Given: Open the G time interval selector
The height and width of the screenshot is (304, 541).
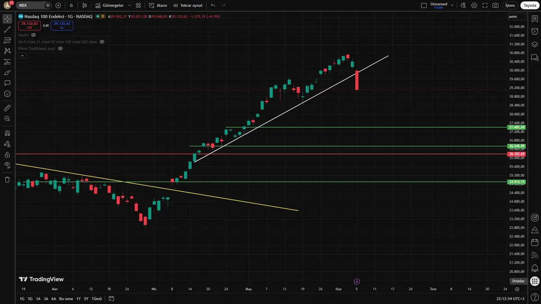Looking at the screenshot, I should point(71,5).
